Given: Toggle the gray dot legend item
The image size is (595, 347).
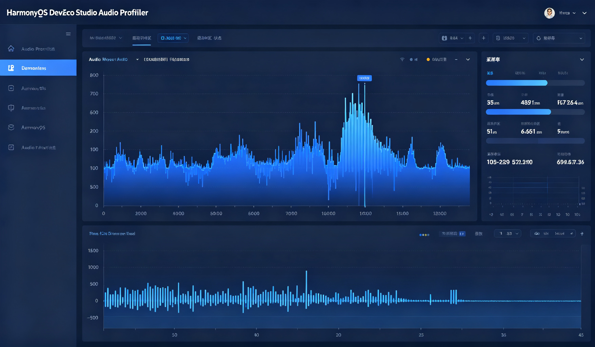Looking at the screenshot, I should tap(414, 59).
